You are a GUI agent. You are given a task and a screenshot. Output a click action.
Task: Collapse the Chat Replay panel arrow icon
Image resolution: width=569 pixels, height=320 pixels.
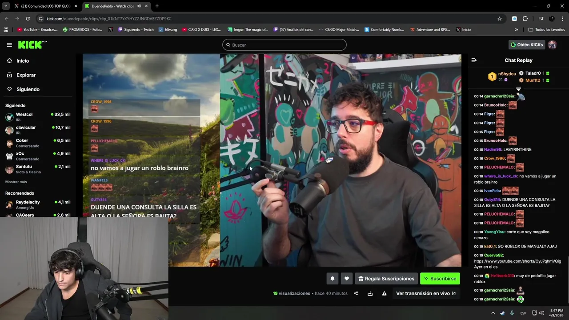[474, 60]
